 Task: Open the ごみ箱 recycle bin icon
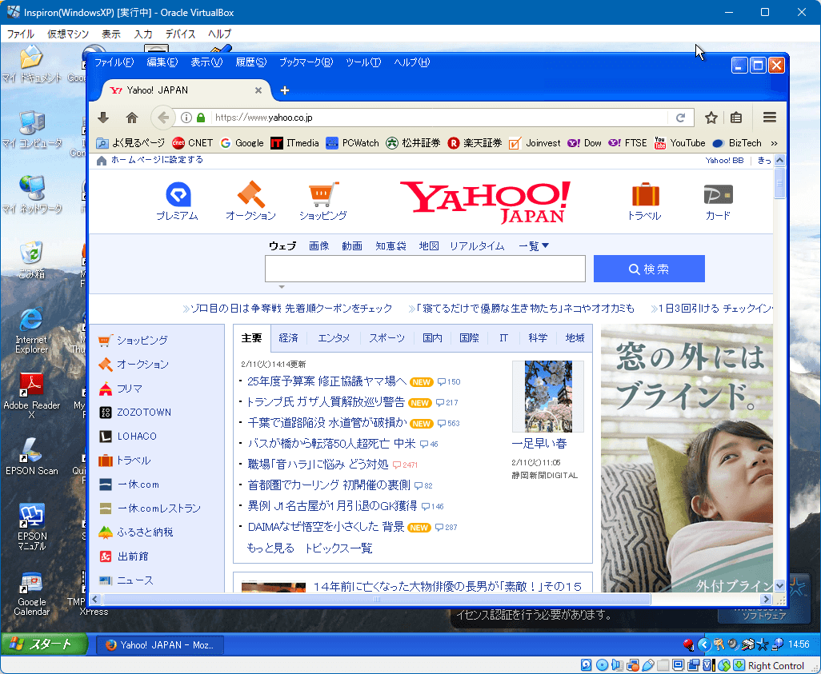[x=31, y=260]
